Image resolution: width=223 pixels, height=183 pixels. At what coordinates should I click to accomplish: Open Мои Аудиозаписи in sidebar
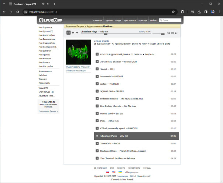[x=47, y=43]
